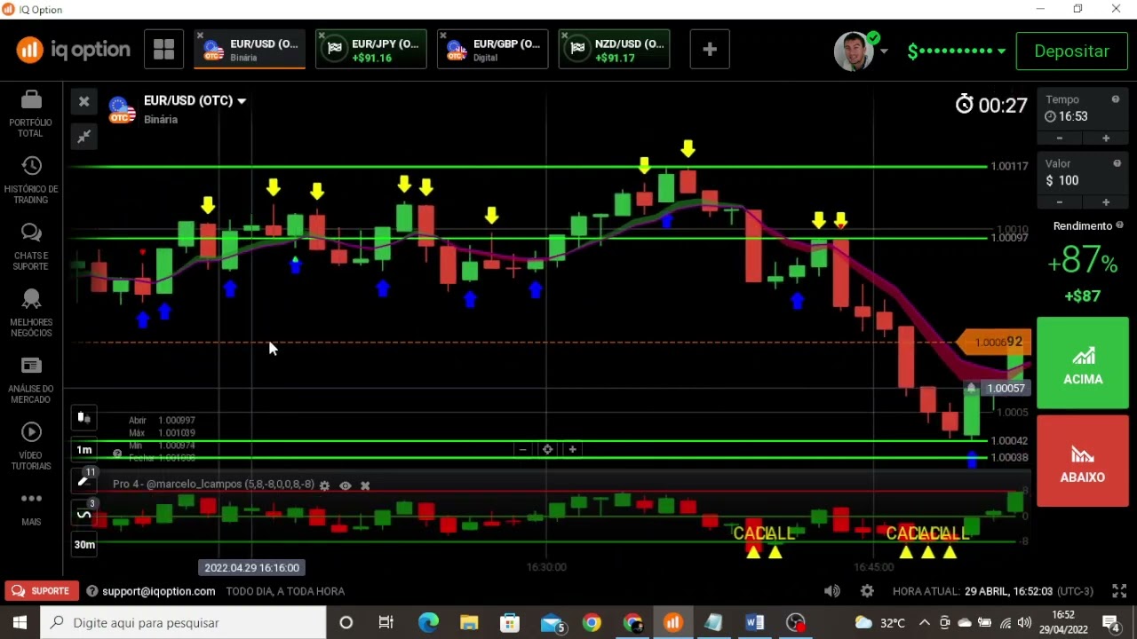The width and height of the screenshot is (1137, 639).
Task: Open Chats e Suporte sidebar item
Action: point(31,247)
